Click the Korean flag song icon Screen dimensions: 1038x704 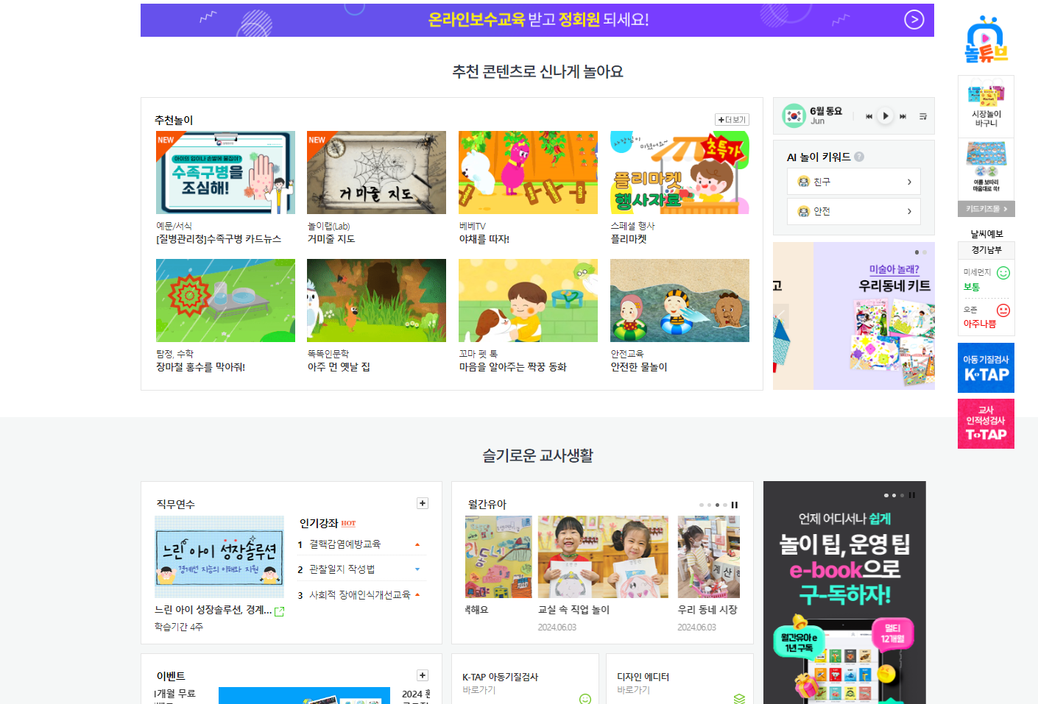tap(794, 115)
